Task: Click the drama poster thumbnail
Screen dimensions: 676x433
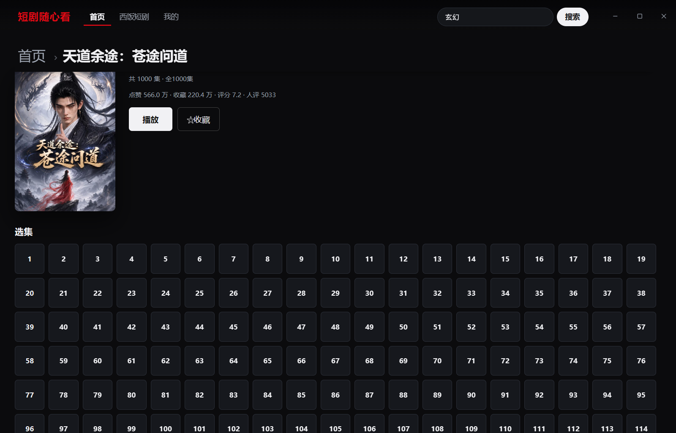Action: pos(65,142)
